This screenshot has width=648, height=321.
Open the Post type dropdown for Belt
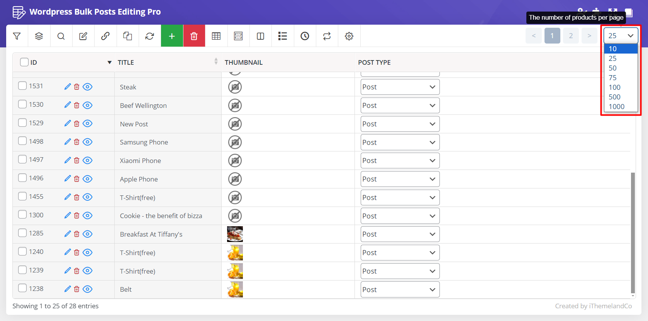pyautogui.click(x=400, y=289)
